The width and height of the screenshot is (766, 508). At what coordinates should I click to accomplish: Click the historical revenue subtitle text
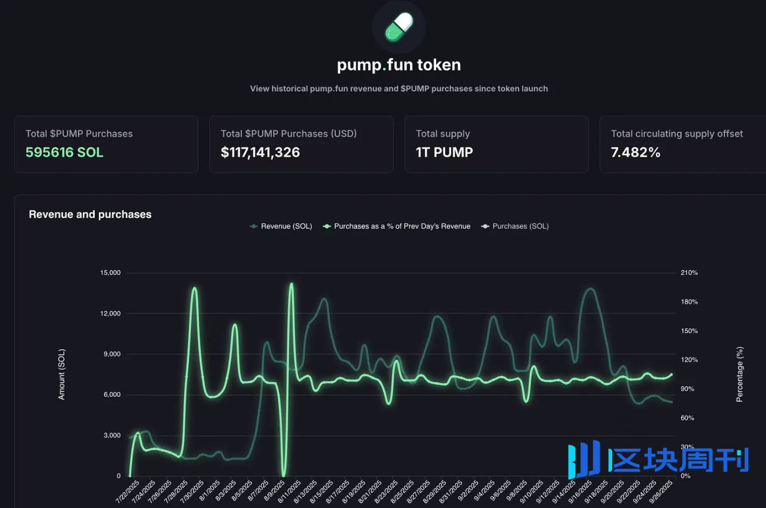click(x=399, y=89)
